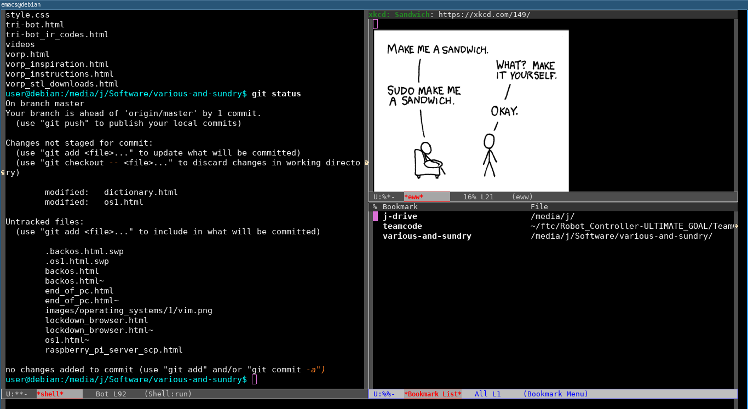Click 'modified: dictionary.html' line
This screenshot has width=748, height=409.
[111, 192]
